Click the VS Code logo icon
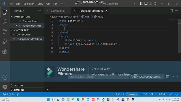Screen dimensions: 181x102 click(4, 4)
